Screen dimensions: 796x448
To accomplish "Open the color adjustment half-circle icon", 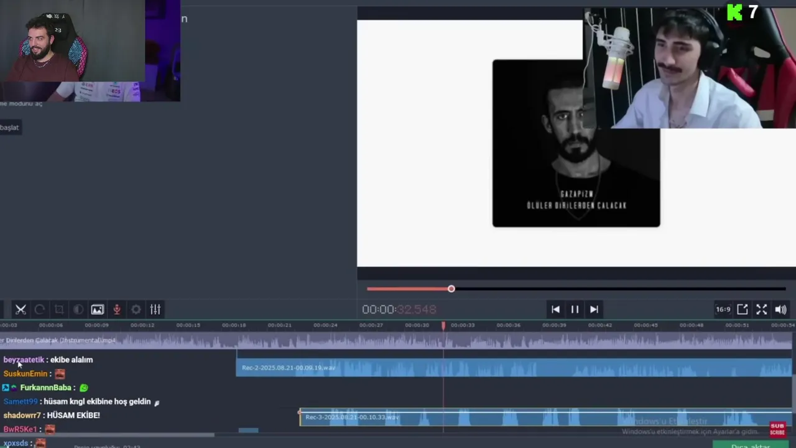I will (78, 309).
